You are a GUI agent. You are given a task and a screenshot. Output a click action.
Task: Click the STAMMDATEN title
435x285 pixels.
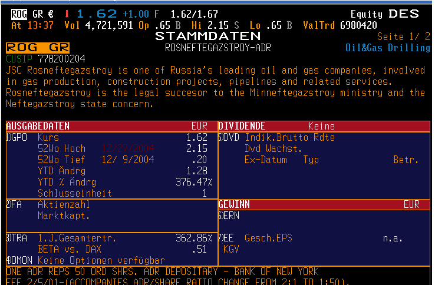pyautogui.click(x=208, y=37)
